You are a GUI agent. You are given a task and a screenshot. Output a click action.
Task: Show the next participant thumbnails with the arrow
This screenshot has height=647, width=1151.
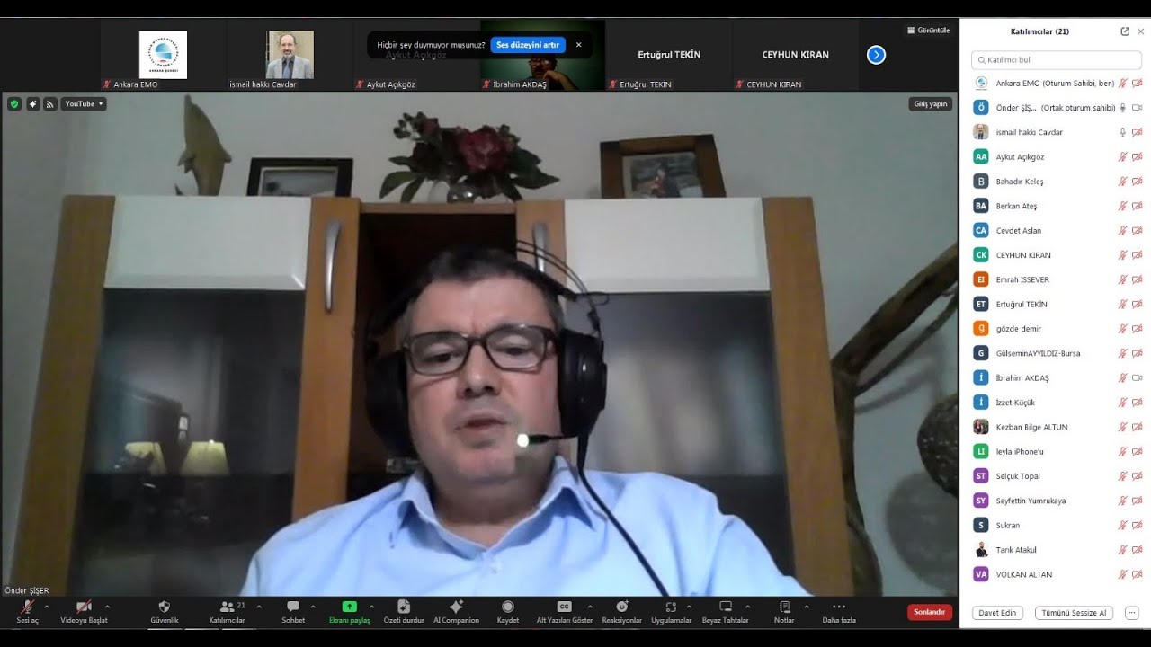click(877, 55)
